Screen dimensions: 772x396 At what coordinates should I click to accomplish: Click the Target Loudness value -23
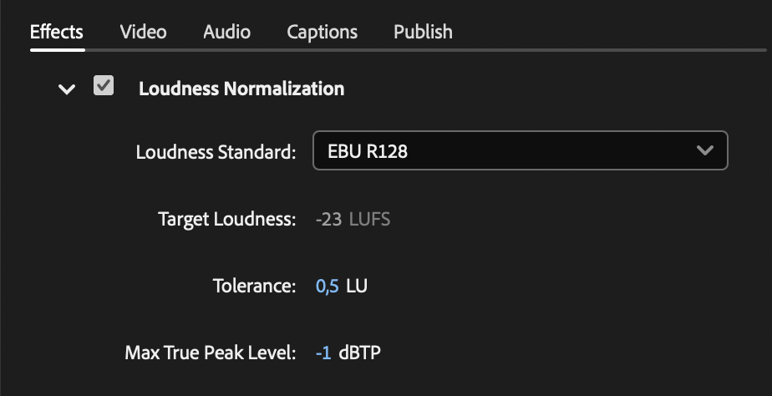(x=328, y=220)
